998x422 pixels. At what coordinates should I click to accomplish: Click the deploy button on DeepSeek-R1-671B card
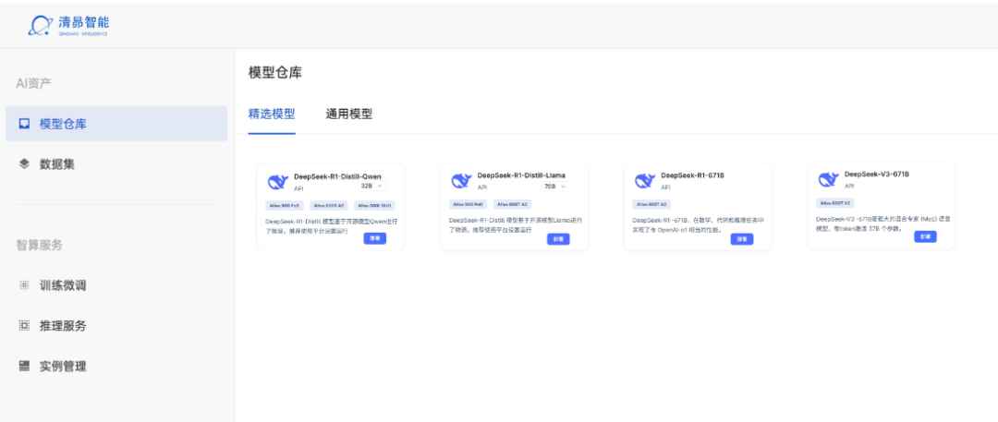click(741, 239)
